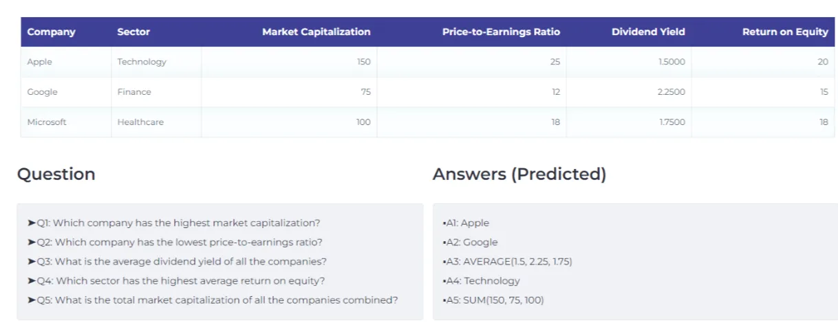The image size is (838, 327).
Task: Click predicted answer A5 SUM formula
Action: 494,300
